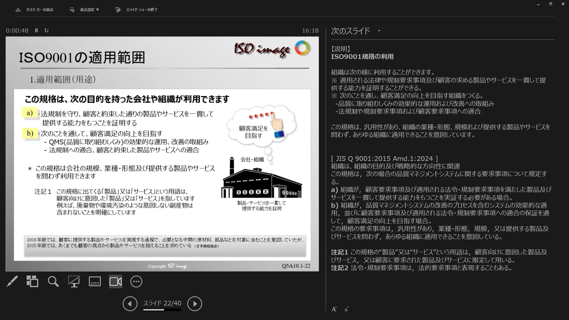Black out the slide show screen
The height and width of the screenshot is (320, 569).
(x=74, y=281)
